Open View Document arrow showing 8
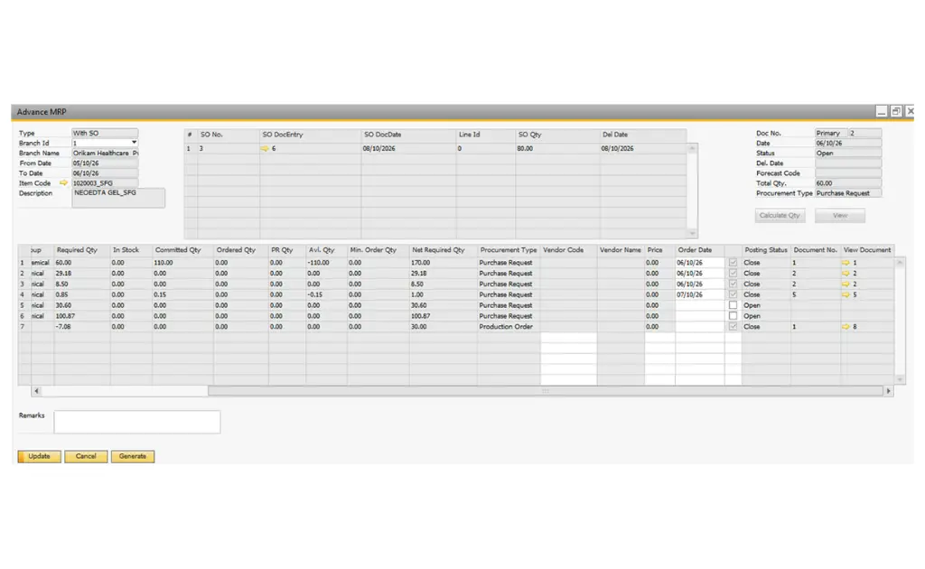 point(846,326)
